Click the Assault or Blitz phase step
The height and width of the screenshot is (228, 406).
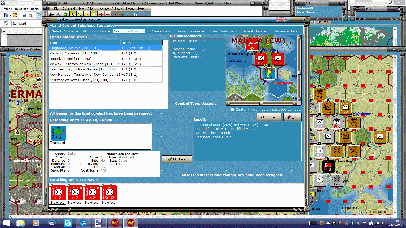coord(129,31)
